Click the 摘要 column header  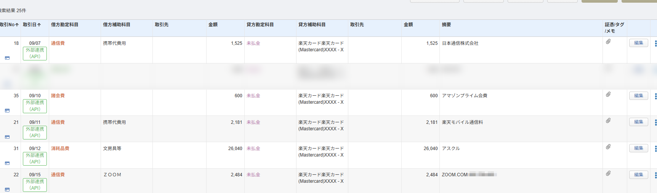click(x=446, y=25)
